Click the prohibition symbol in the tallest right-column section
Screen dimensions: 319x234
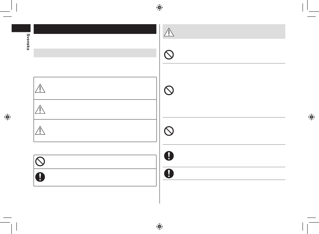169,90
